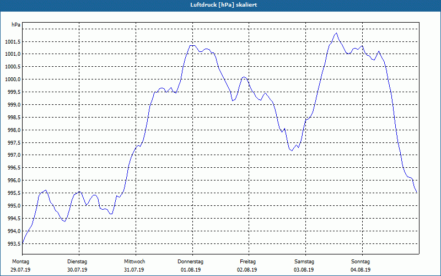The height and width of the screenshot is (276, 441).
Task: Click the date 30.07.19
Action: tap(77, 270)
